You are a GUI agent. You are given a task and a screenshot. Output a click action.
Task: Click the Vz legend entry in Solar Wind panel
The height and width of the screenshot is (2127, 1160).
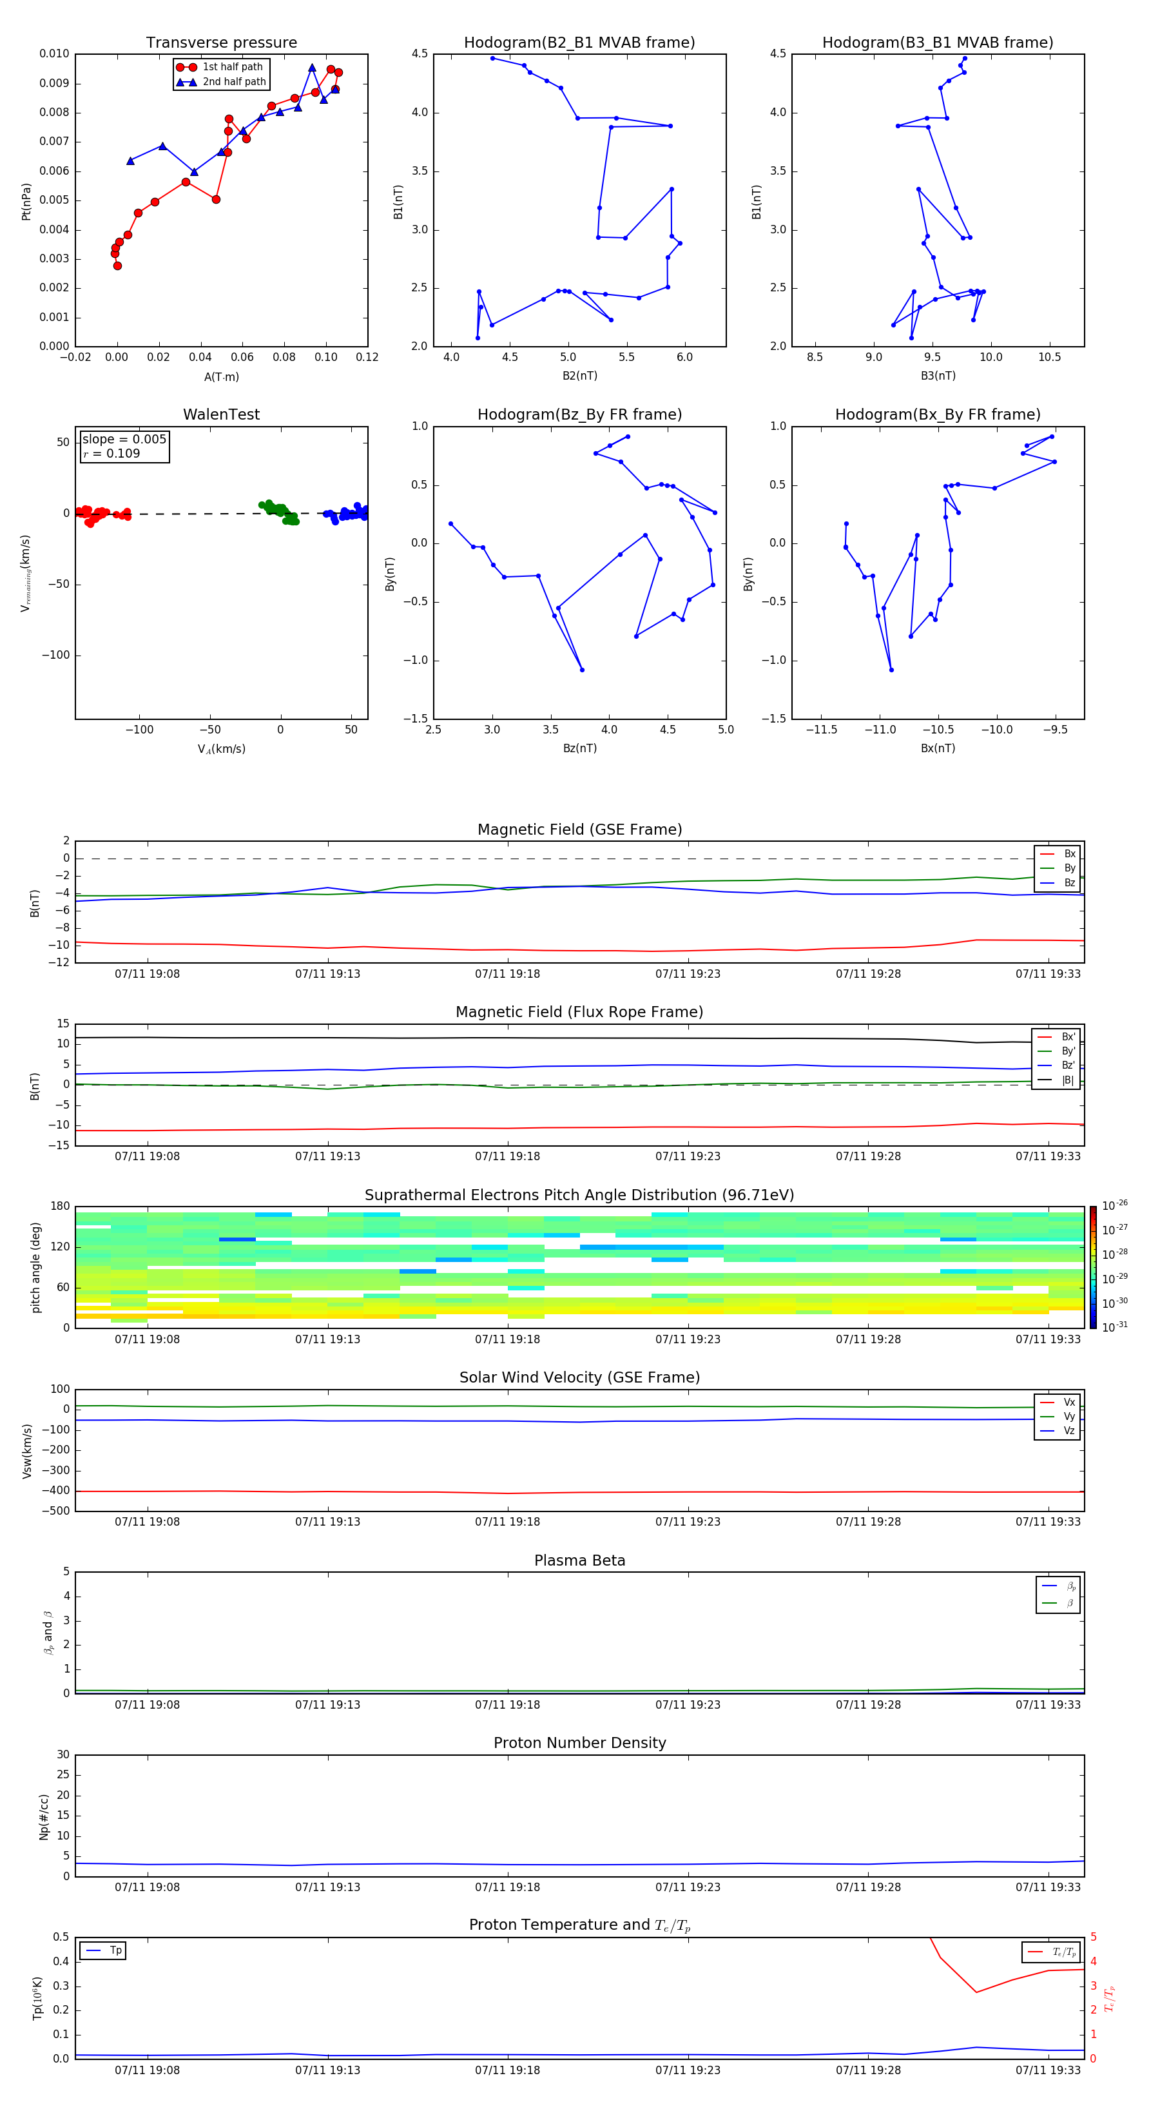point(1058,1430)
